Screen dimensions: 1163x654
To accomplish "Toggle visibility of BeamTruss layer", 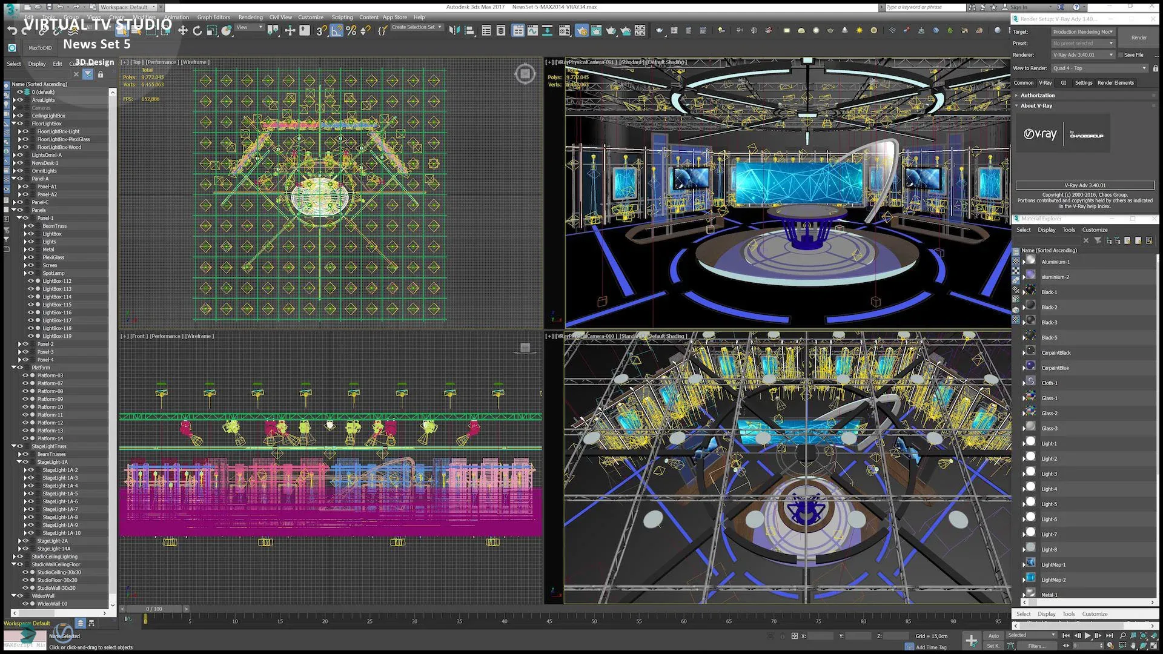I will click(30, 226).
